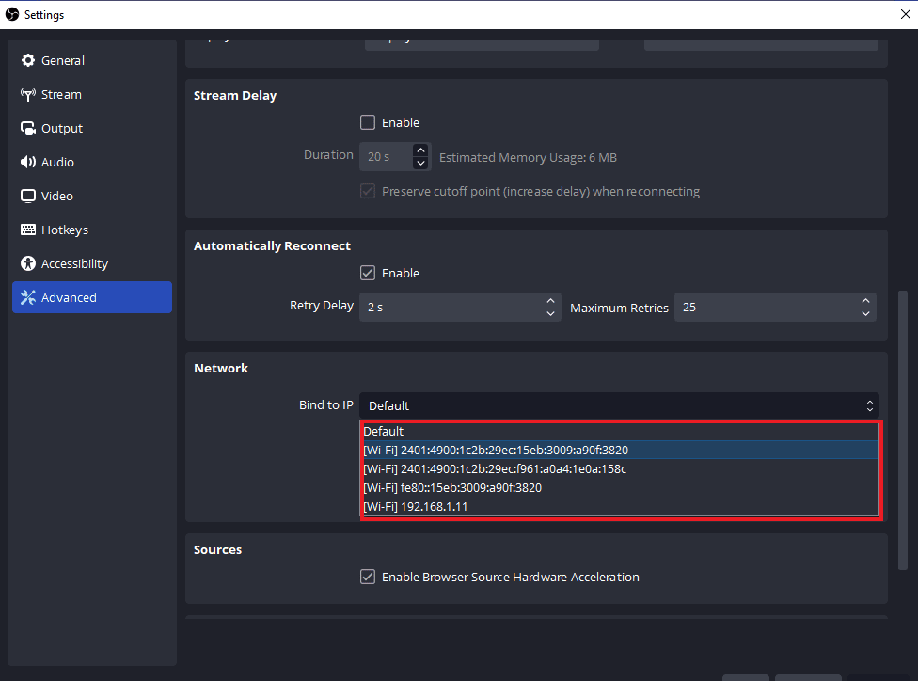
Task: Click the Advanced settings icon
Action: (27, 297)
